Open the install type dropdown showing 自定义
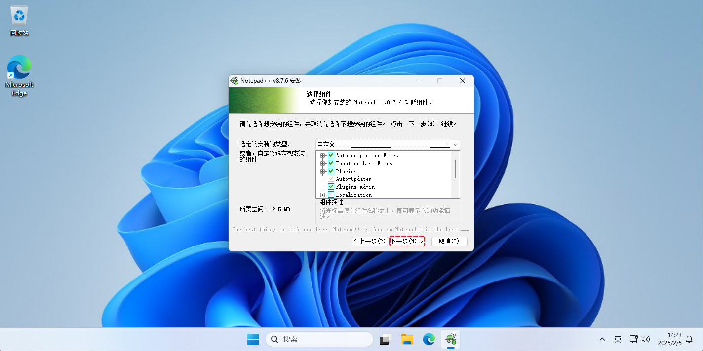Image resolution: width=703 pixels, height=351 pixels. click(x=388, y=144)
